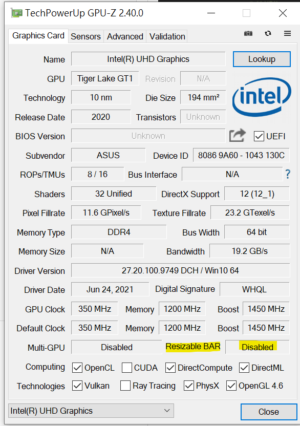Click the Lookup button
This screenshot has width=300, height=426.
click(x=262, y=59)
